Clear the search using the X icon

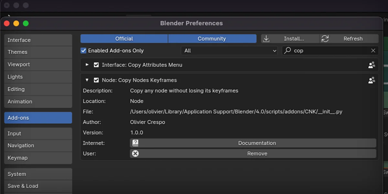click(x=373, y=50)
